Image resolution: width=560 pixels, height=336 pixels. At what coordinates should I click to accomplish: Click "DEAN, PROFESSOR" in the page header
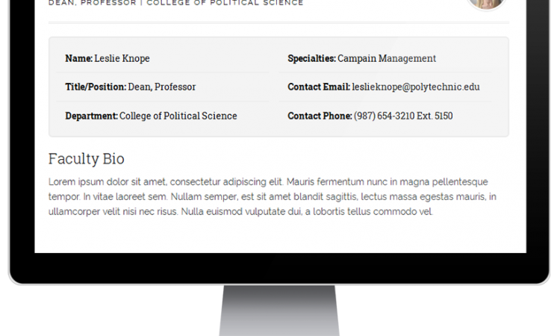tap(93, 3)
